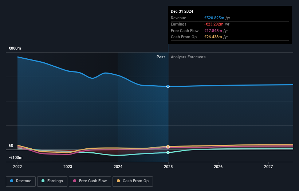
Task: Click the 2022 x-axis label
Action: click(17, 167)
